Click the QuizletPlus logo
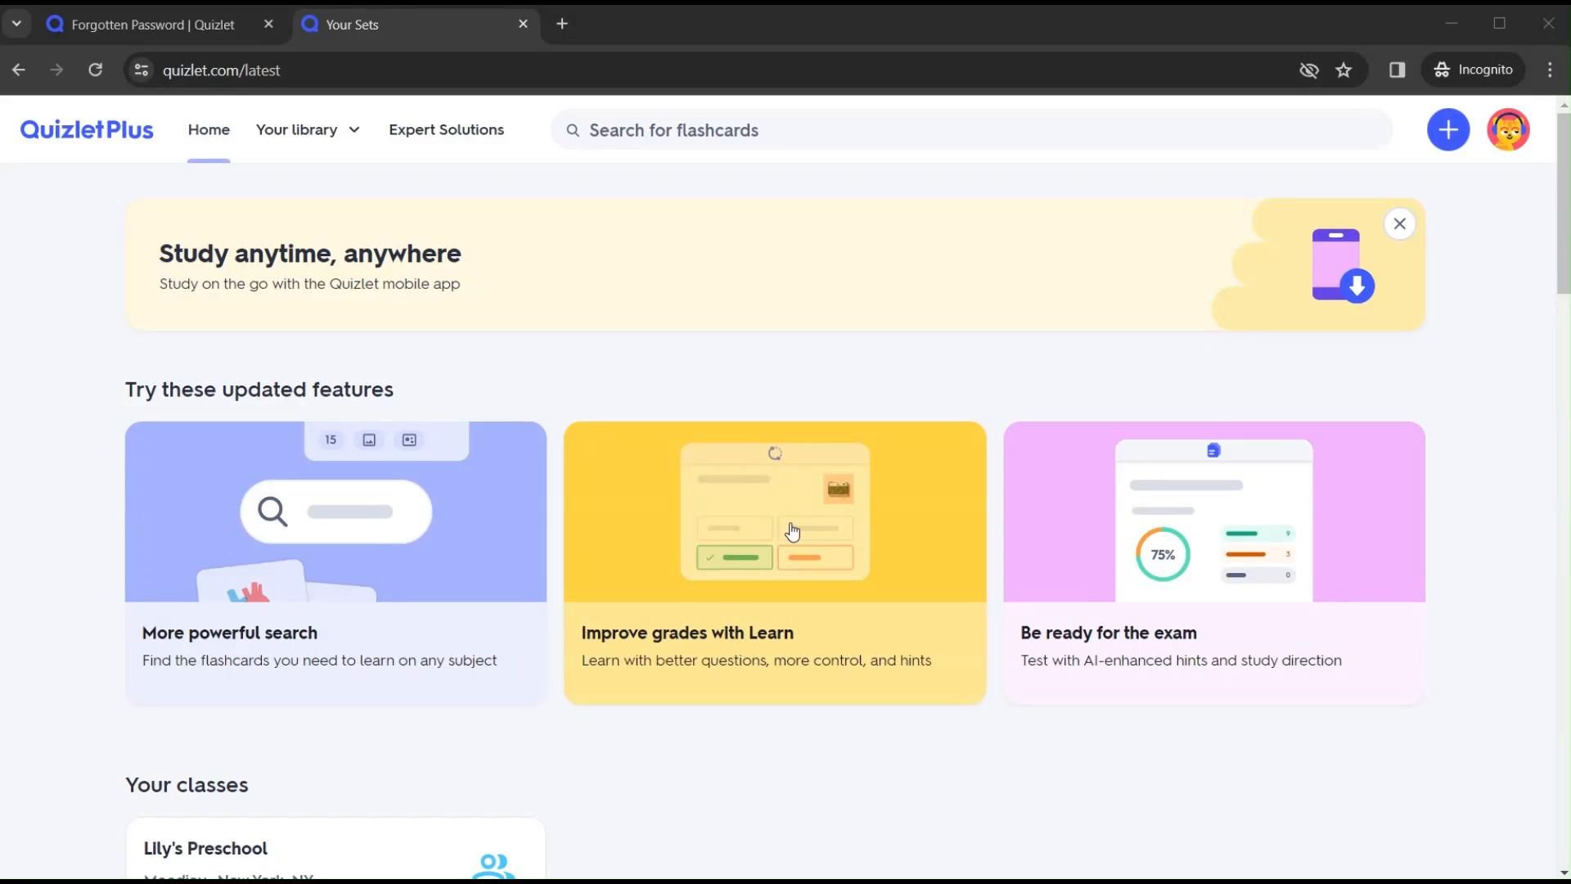Image resolution: width=1571 pixels, height=884 pixels. point(87,129)
